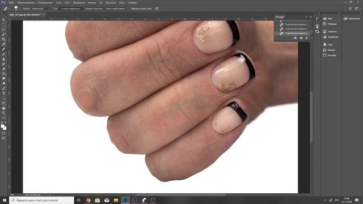Collapse the History panel to icons
This screenshot has width=363, height=204.
(x=306, y=17)
